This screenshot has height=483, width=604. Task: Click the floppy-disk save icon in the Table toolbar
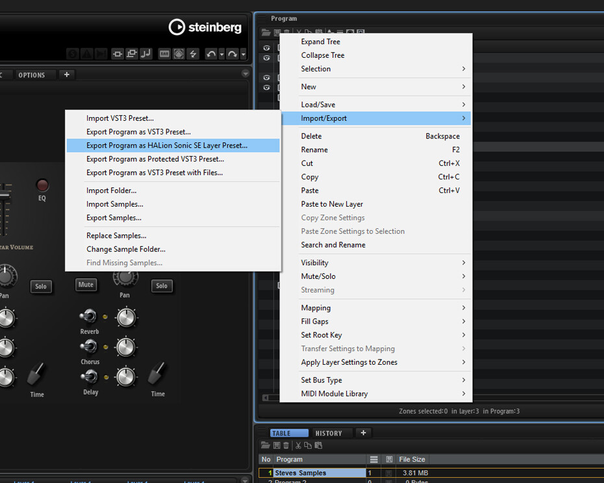click(277, 445)
